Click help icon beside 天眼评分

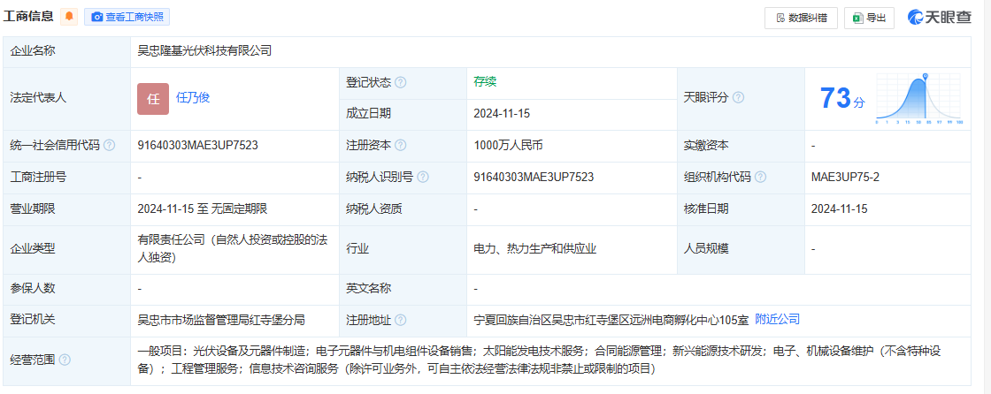pos(738,98)
